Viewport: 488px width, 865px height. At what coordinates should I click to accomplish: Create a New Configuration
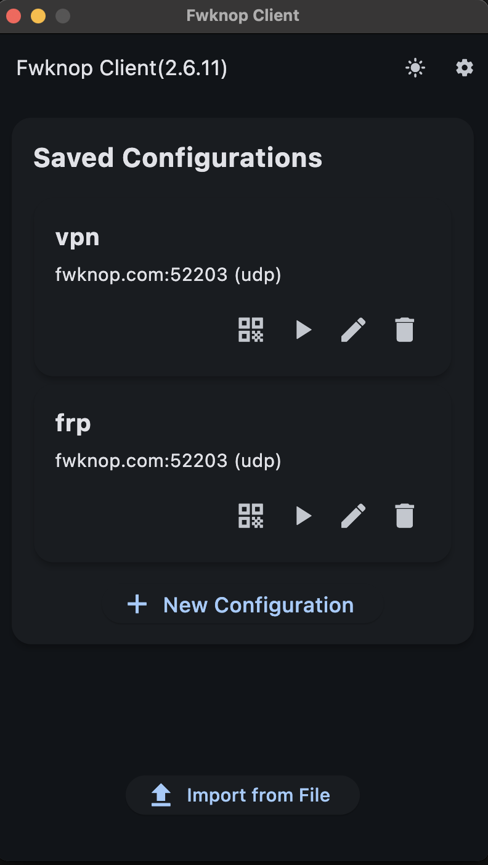[243, 605]
